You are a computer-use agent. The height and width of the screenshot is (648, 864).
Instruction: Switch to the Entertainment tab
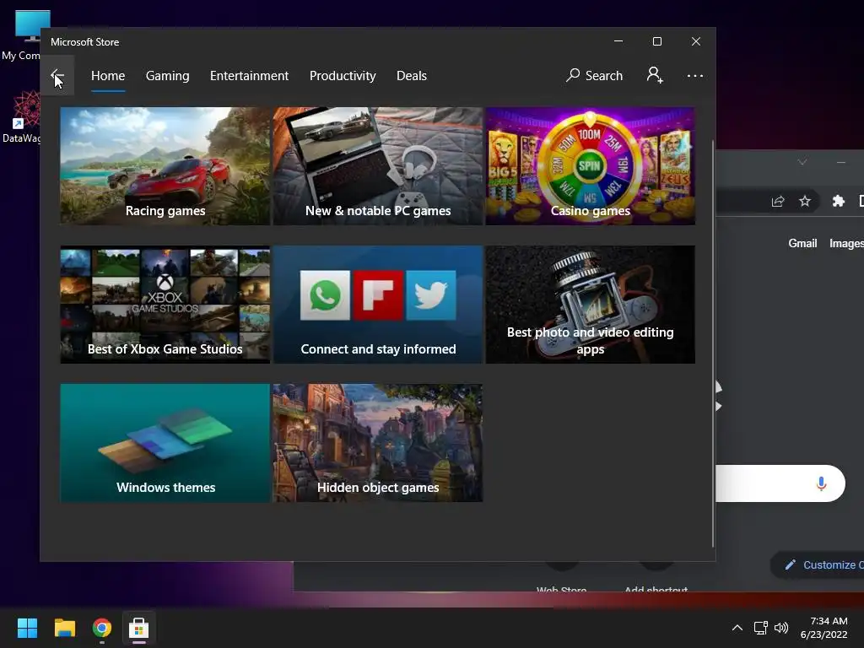click(249, 76)
